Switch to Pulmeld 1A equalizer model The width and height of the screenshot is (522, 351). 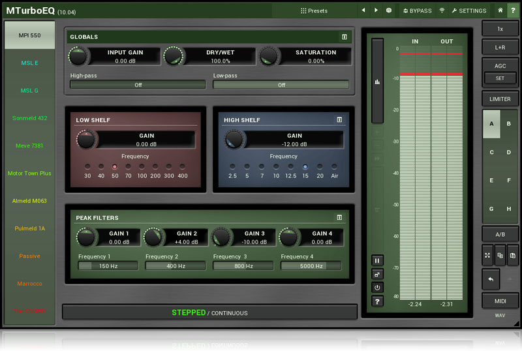[x=30, y=228]
